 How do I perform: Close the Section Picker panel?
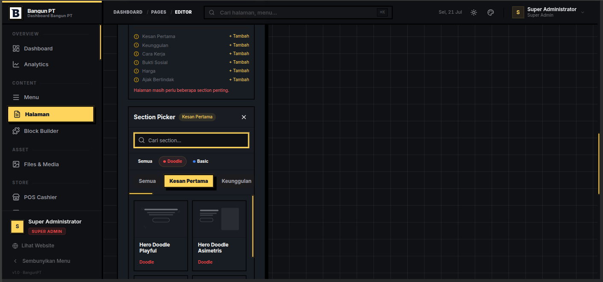pyautogui.click(x=244, y=117)
